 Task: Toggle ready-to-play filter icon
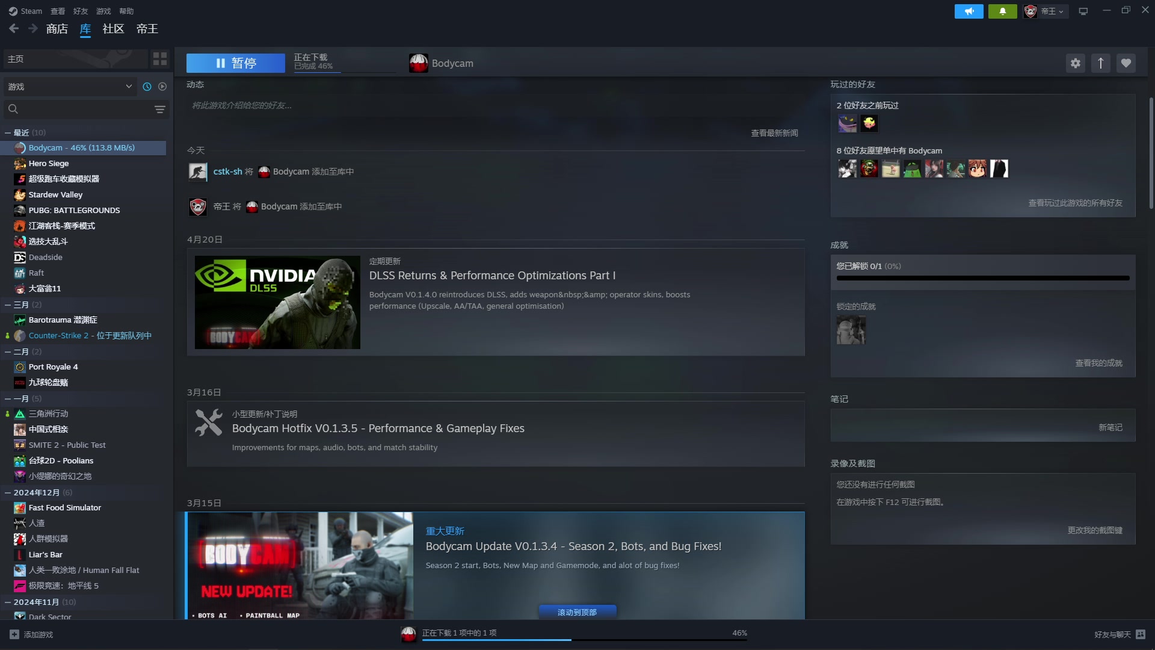pyautogui.click(x=162, y=87)
